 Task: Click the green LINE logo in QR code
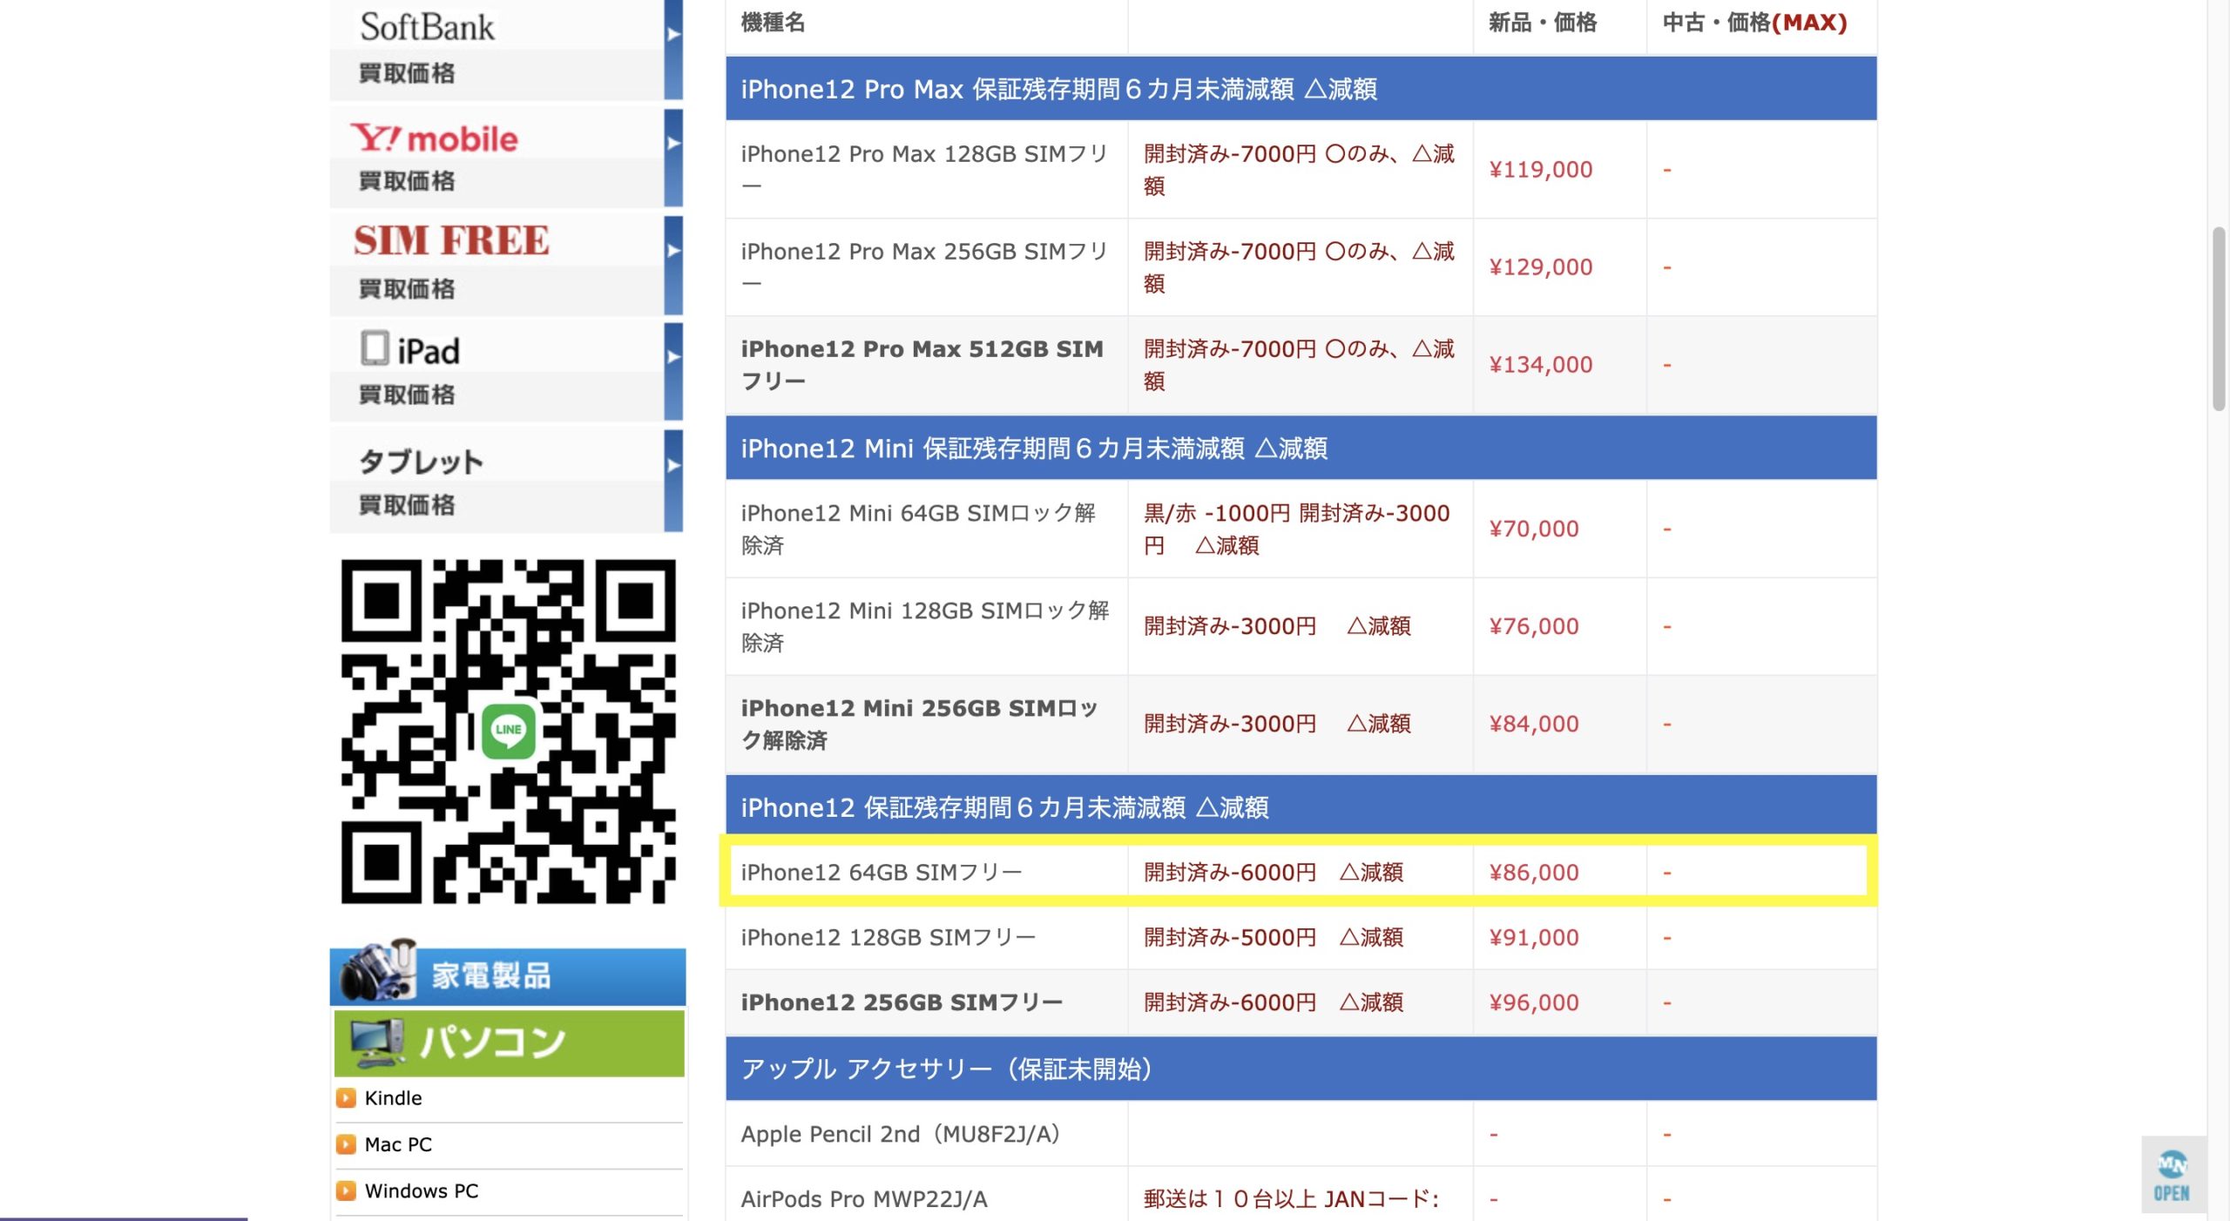point(508,730)
